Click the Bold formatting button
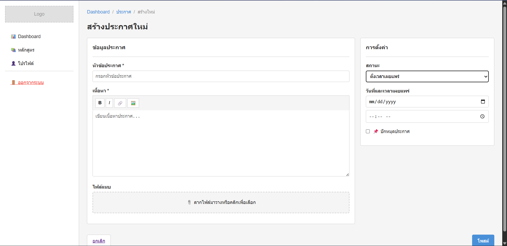507x246 pixels. (x=100, y=103)
